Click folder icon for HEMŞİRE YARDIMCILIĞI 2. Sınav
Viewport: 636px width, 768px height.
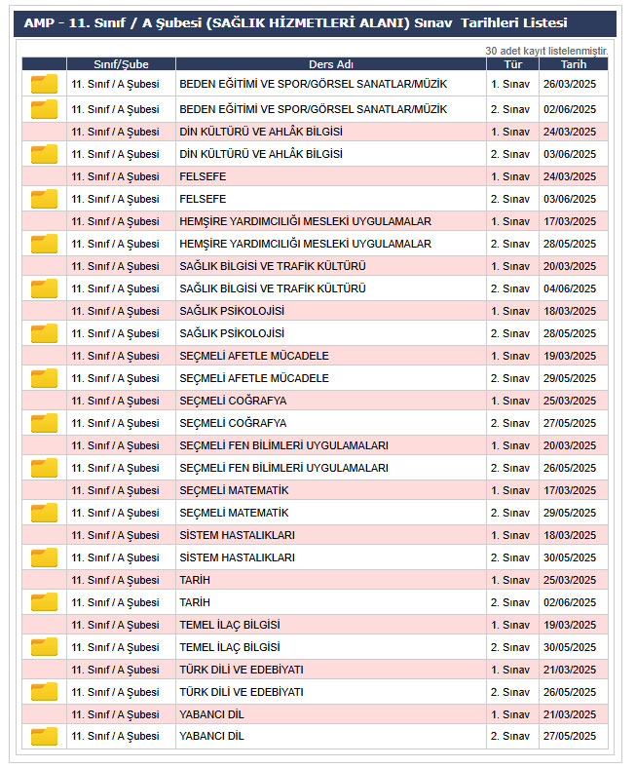click(x=44, y=244)
